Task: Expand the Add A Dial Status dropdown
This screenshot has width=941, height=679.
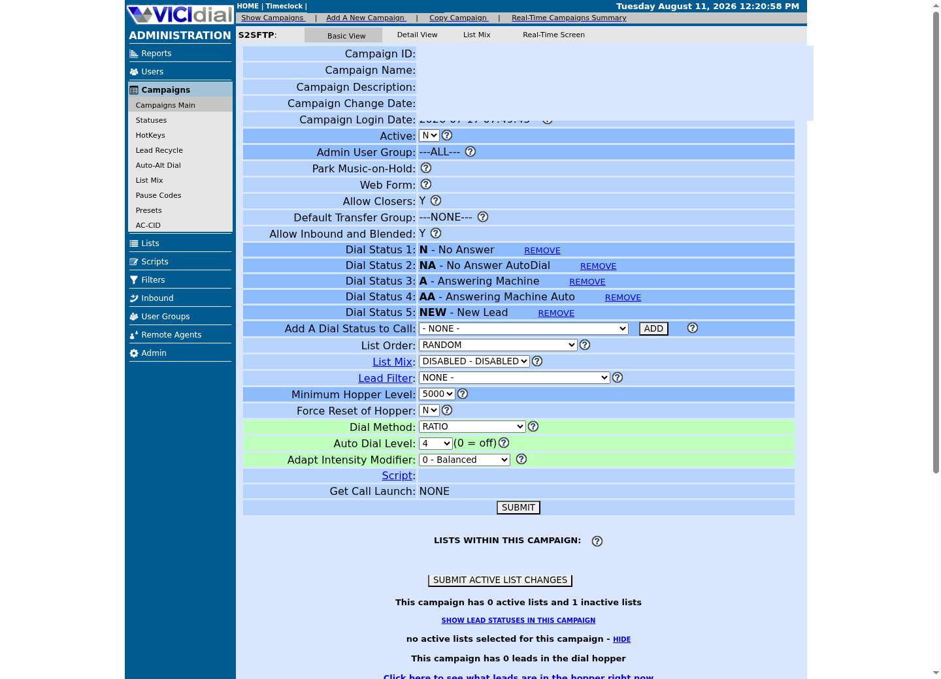Action: (523, 328)
